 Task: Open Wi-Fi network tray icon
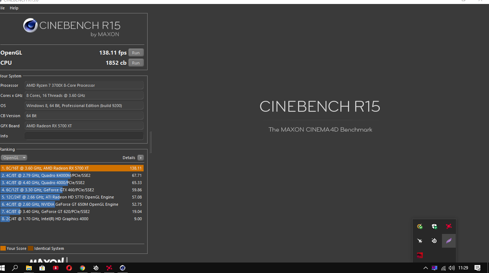click(x=443, y=268)
